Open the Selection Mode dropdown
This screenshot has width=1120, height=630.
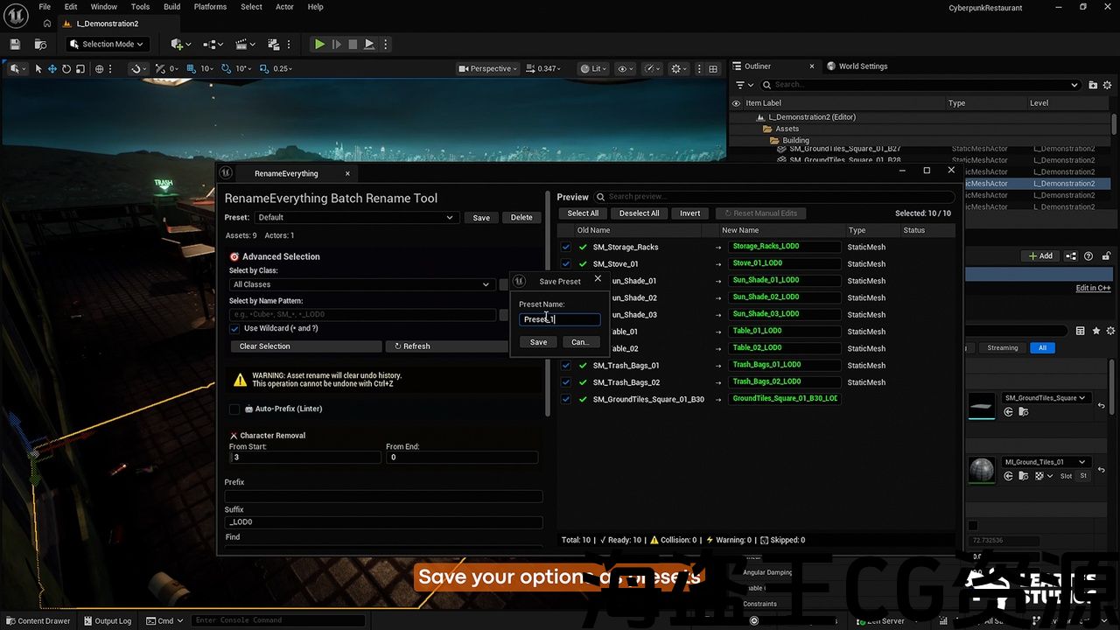(108, 44)
